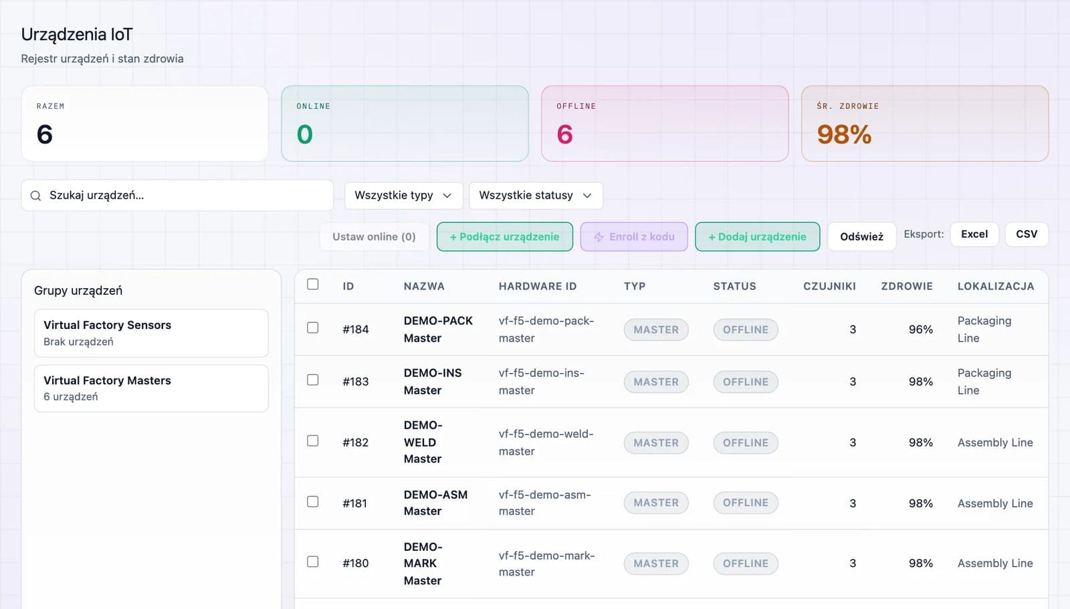The height and width of the screenshot is (609, 1070).
Task: Click DEMO-MARK Master device name
Action: pyautogui.click(x=423, y=564)
